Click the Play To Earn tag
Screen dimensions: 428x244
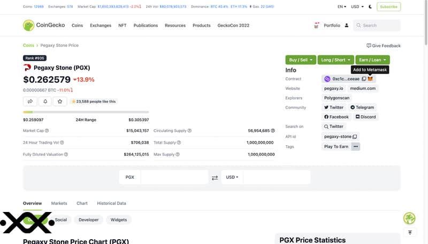coord(336,146)
